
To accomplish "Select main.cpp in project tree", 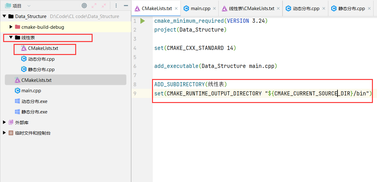I will pyautogui.click(x=31, y=91).
